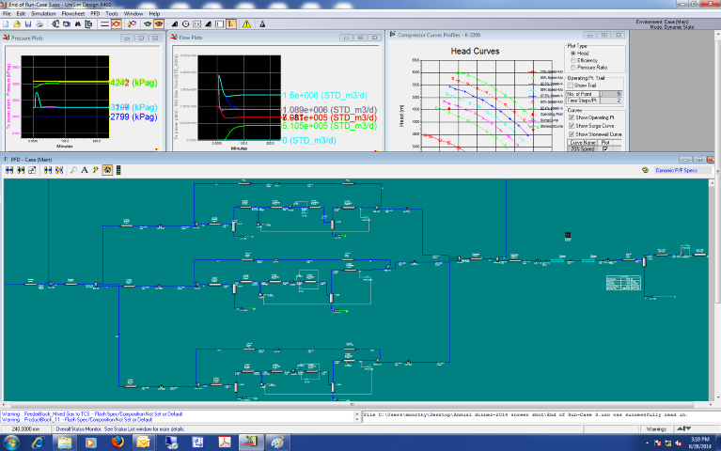The width and height of the screenshot is (721, 451).
Task: Toggle the Show Surge Curve checkbox
Action: (571, 125)
